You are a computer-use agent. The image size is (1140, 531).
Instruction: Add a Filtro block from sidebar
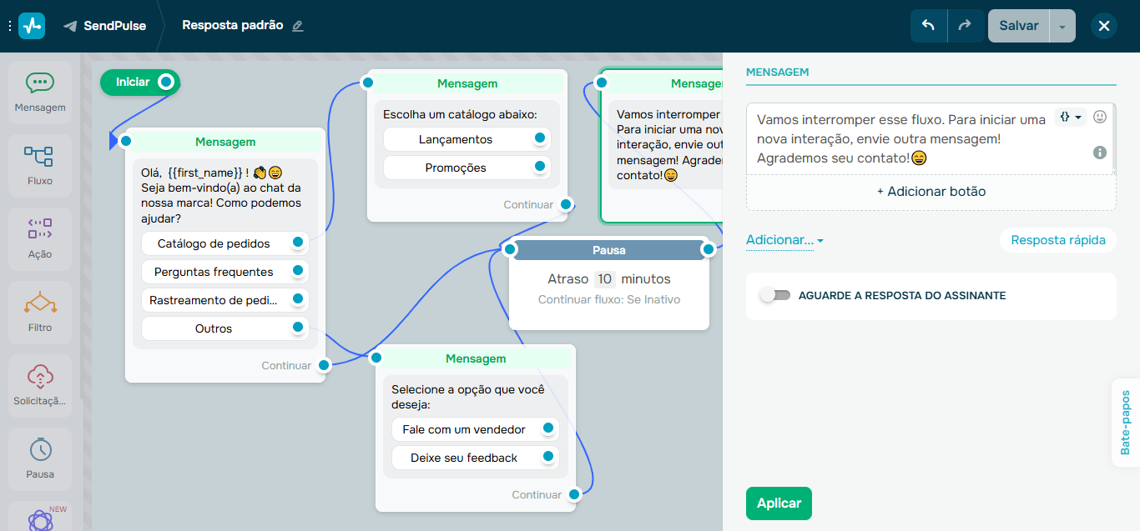pyautogui.click(x=40, y=311)
